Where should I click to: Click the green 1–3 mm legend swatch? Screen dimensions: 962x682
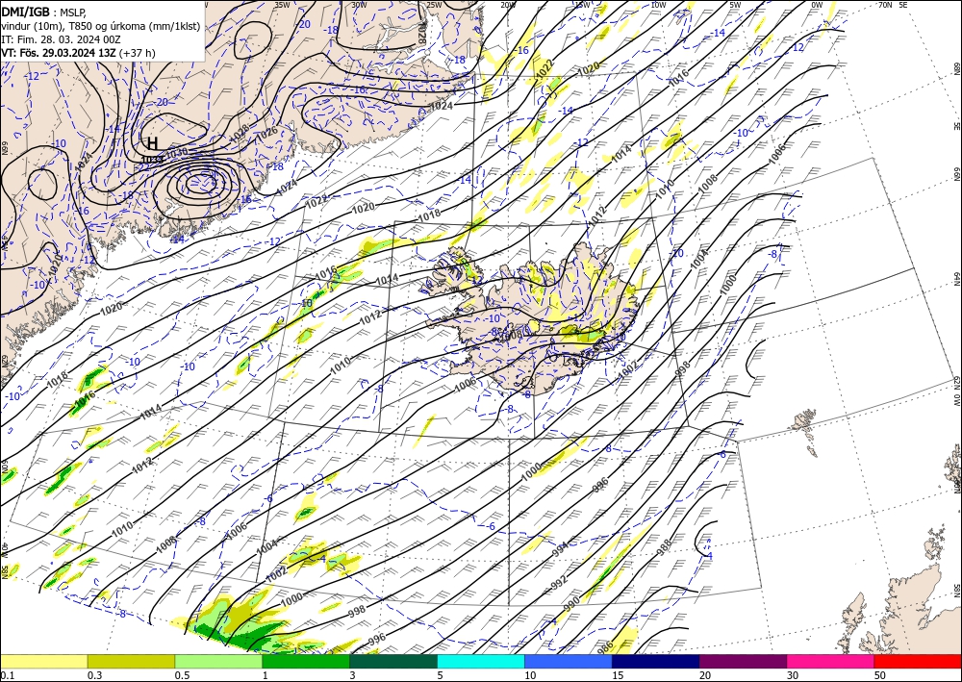point(306,661)
